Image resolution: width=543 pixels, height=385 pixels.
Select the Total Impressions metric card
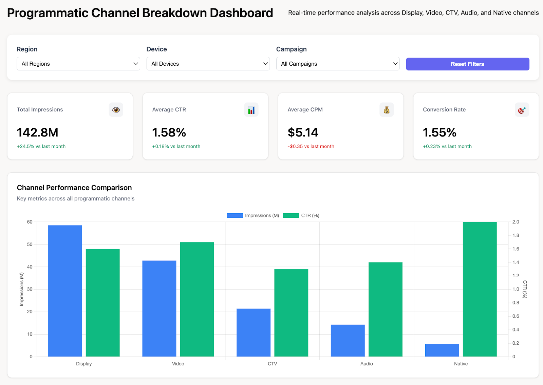point(70,126)
